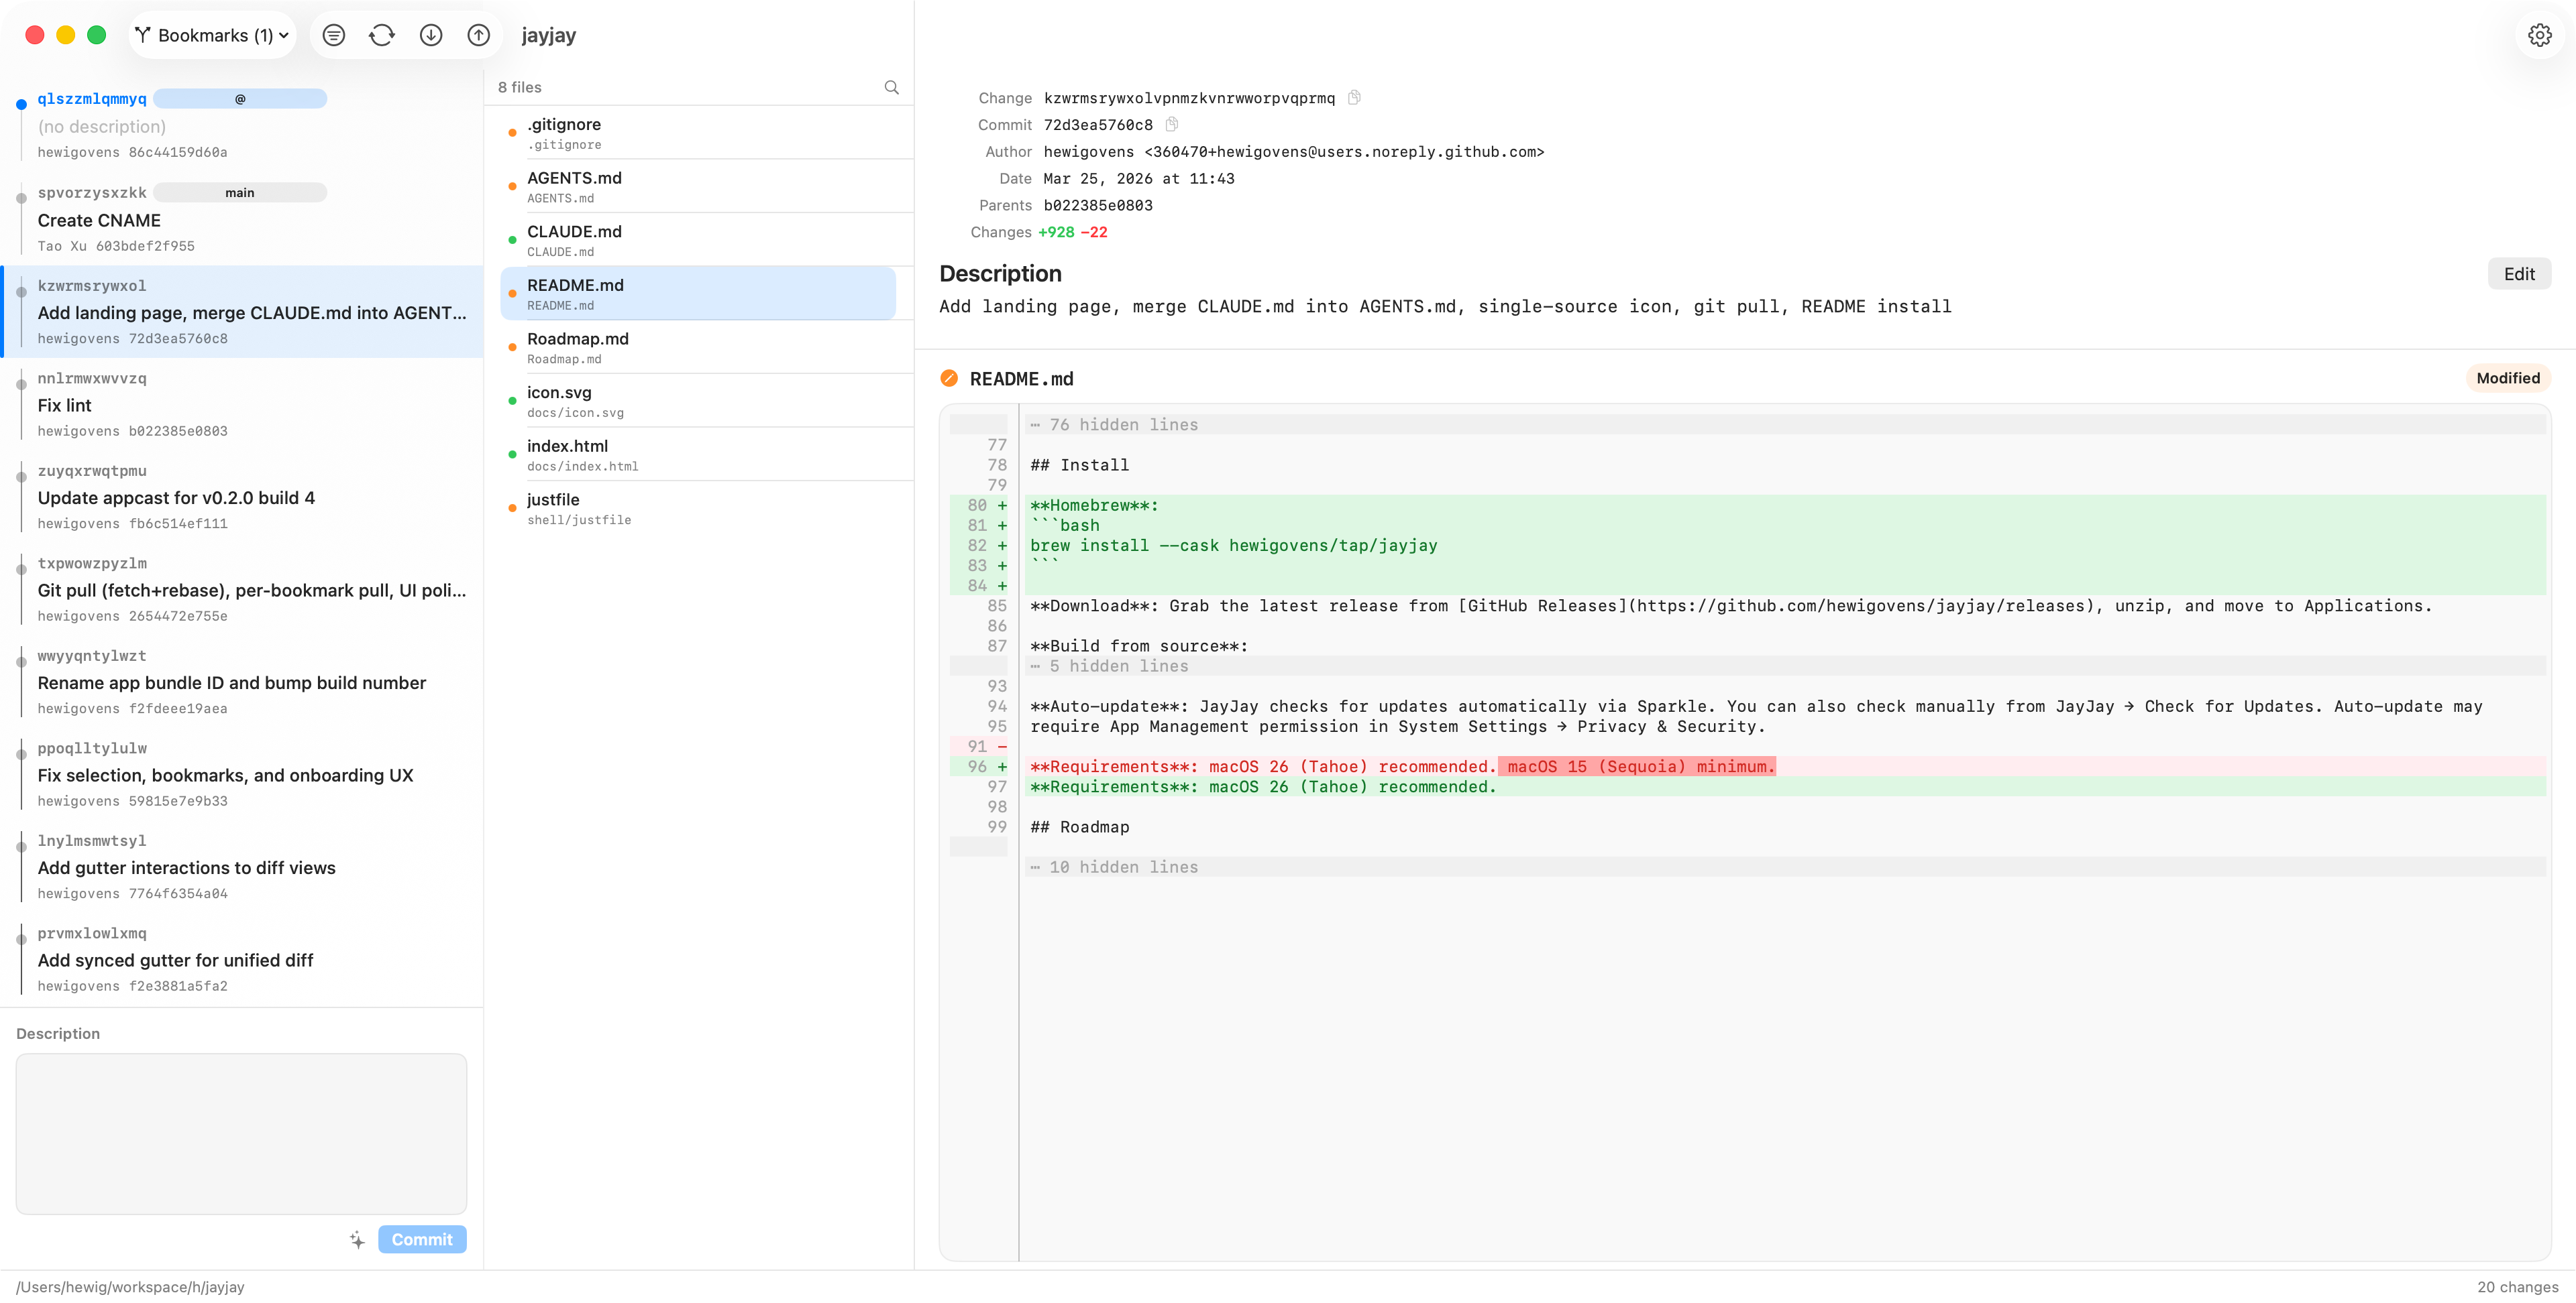Copy the Commit hash using copy icon
This screenshot has height=1303, width=2576.
(1172, 124)
